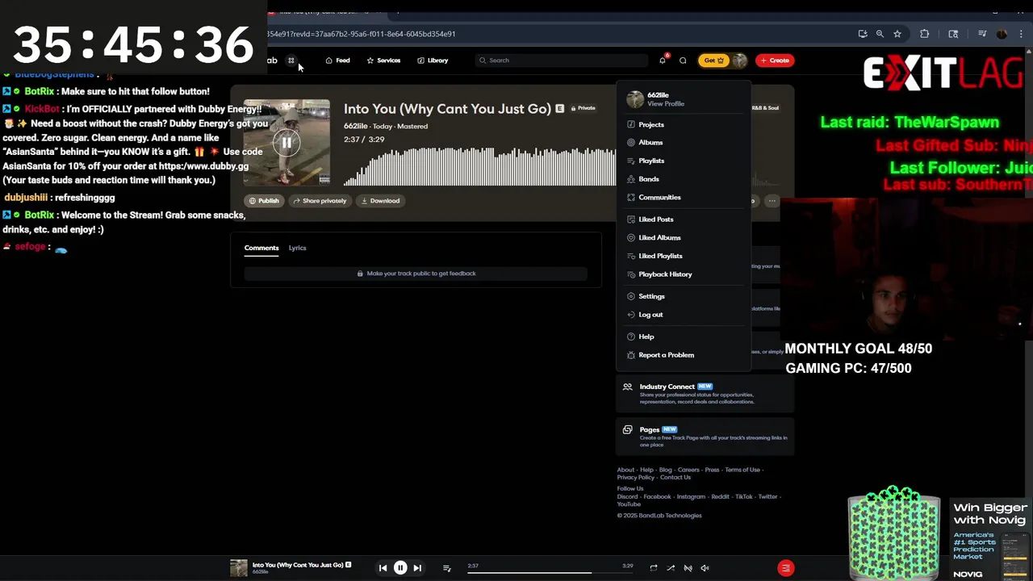Image resolution: width=1033 pixels, height=581 pixels.
Task: Open the Pages card
Action: click(705, 437)
